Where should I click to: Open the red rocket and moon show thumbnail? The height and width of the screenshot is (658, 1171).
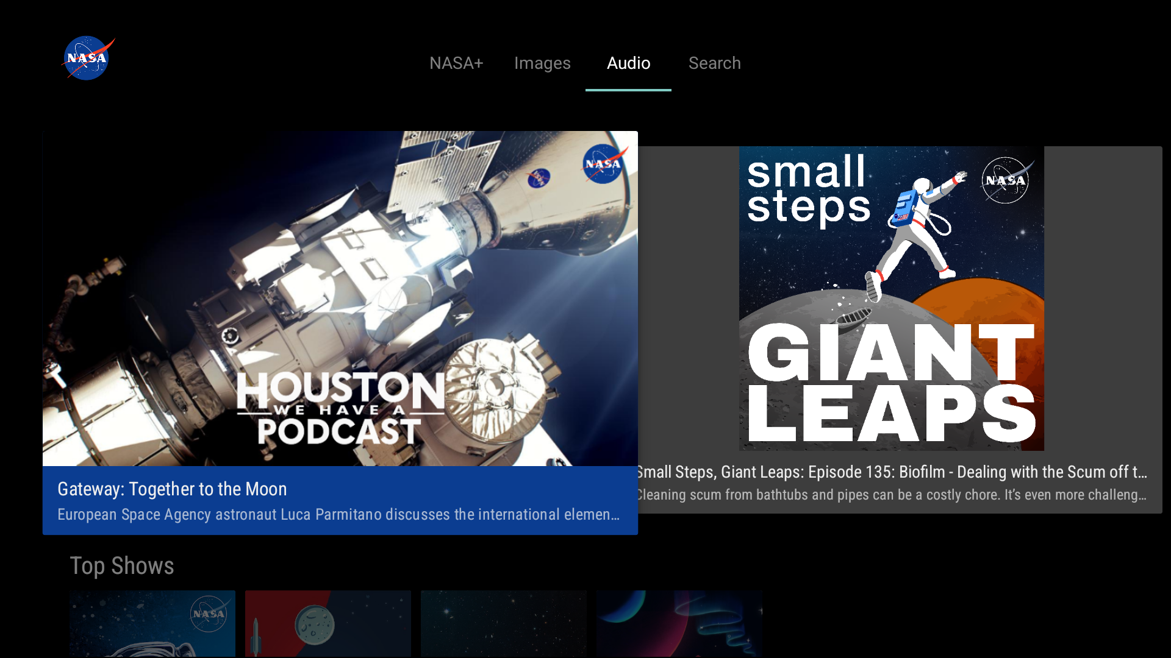pos(328,623)
